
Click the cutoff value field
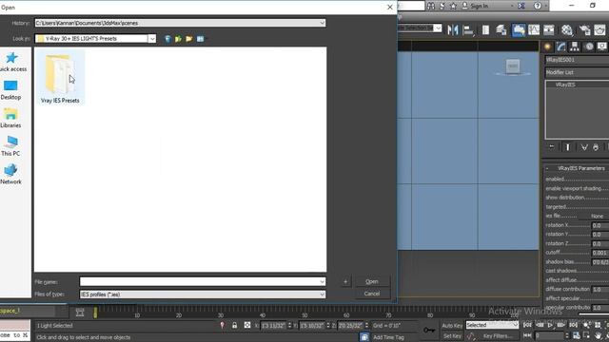point(600,253)
